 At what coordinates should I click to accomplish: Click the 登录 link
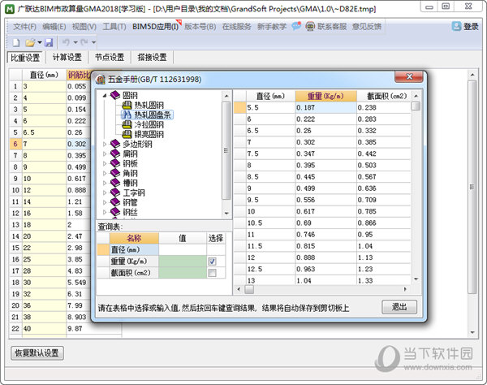point(471,27)
